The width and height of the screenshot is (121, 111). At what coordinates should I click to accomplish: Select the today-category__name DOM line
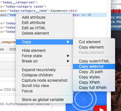(x=53, y=11)
